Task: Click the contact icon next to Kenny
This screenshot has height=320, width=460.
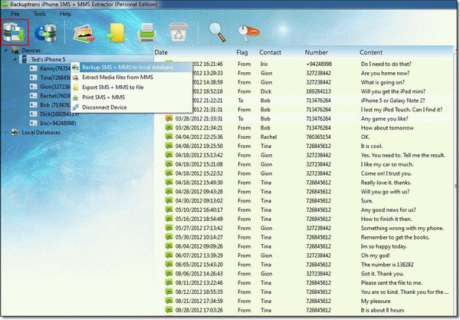Action: (34, 68)
